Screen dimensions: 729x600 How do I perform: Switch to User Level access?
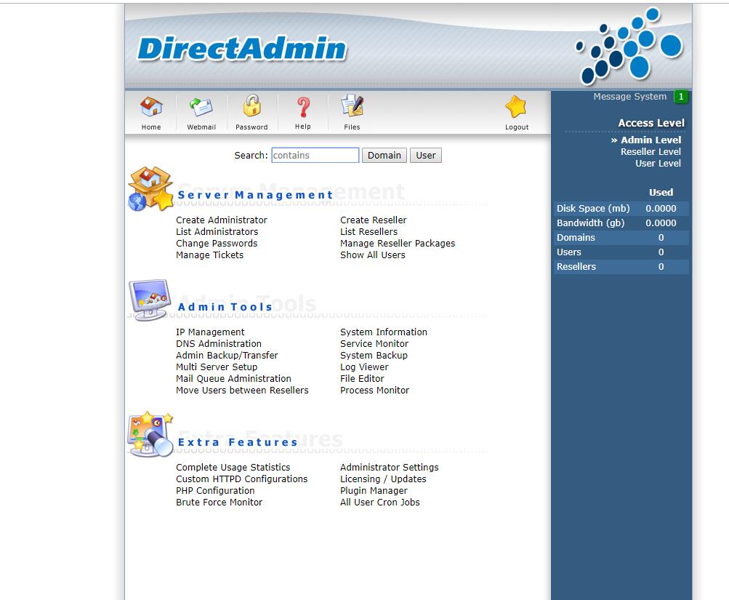coord(658,163)
